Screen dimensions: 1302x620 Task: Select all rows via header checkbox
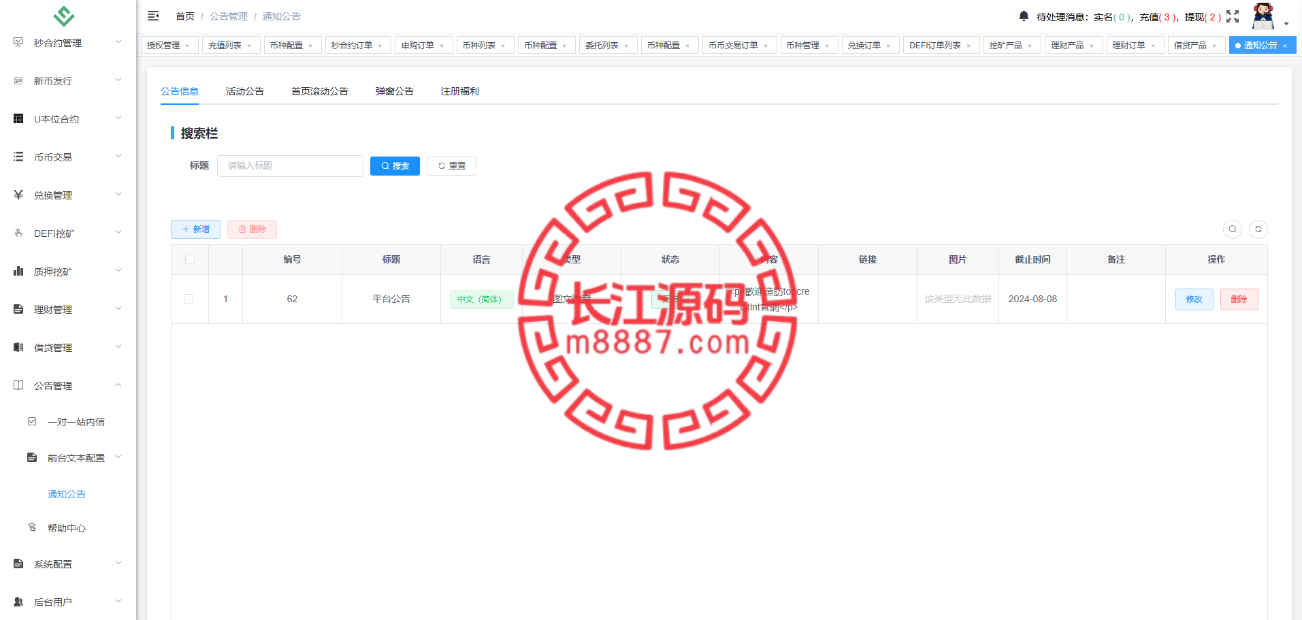coord(190,259)
